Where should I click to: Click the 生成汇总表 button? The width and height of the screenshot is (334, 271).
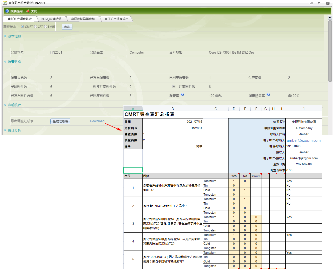click(x=60, y=121)
